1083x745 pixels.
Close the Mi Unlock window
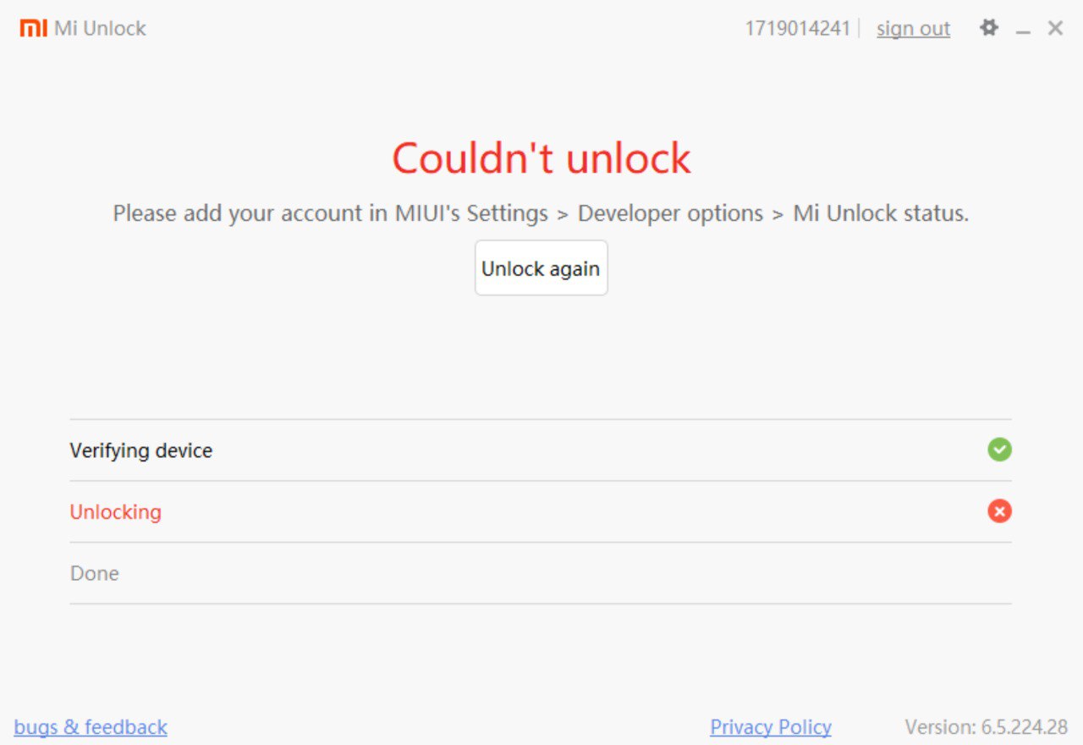(1055, 28)
